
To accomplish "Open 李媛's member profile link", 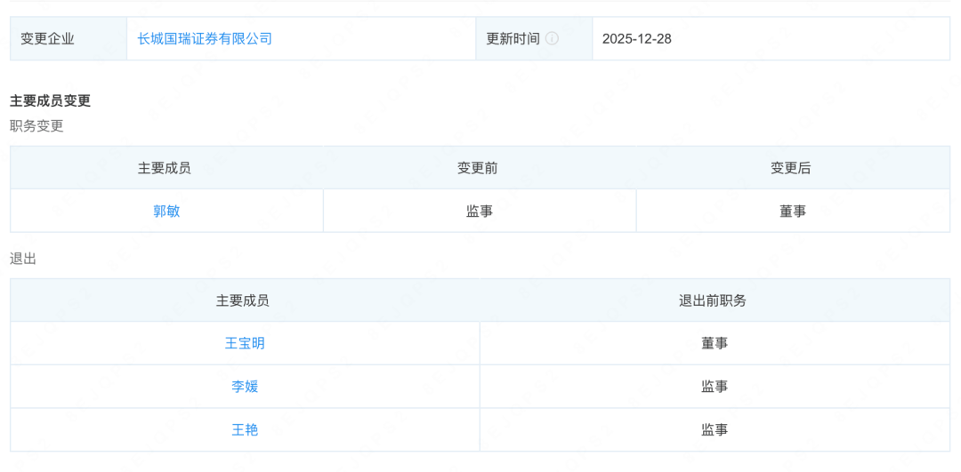I will click(246, 387).
